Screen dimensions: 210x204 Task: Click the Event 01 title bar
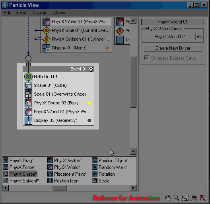pos(58,69)
